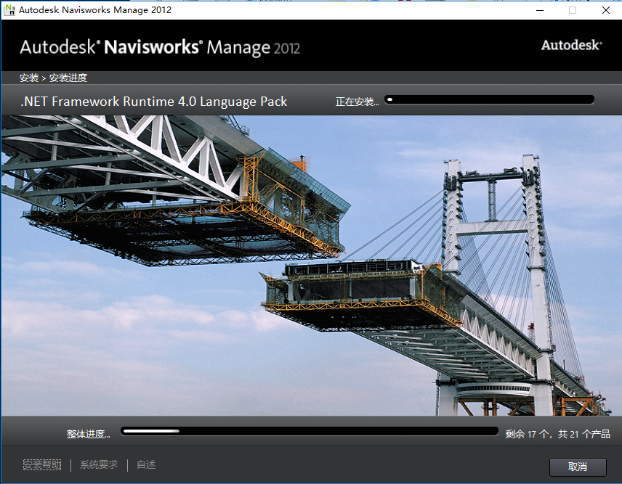Click the 取消 cancel button
This screenshot has width=622, height=484.
(x=578, y=467)
